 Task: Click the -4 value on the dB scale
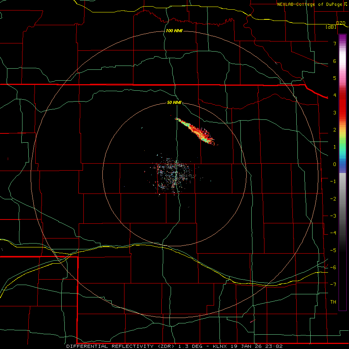333,233
